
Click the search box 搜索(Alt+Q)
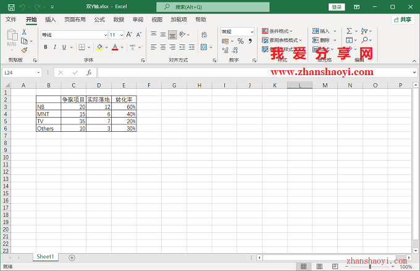click(213, 7)
